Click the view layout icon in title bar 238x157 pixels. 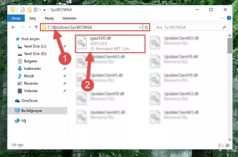coord(36,10)
